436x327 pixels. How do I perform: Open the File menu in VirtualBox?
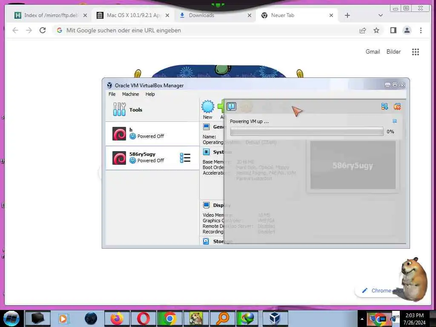(112, 94)
